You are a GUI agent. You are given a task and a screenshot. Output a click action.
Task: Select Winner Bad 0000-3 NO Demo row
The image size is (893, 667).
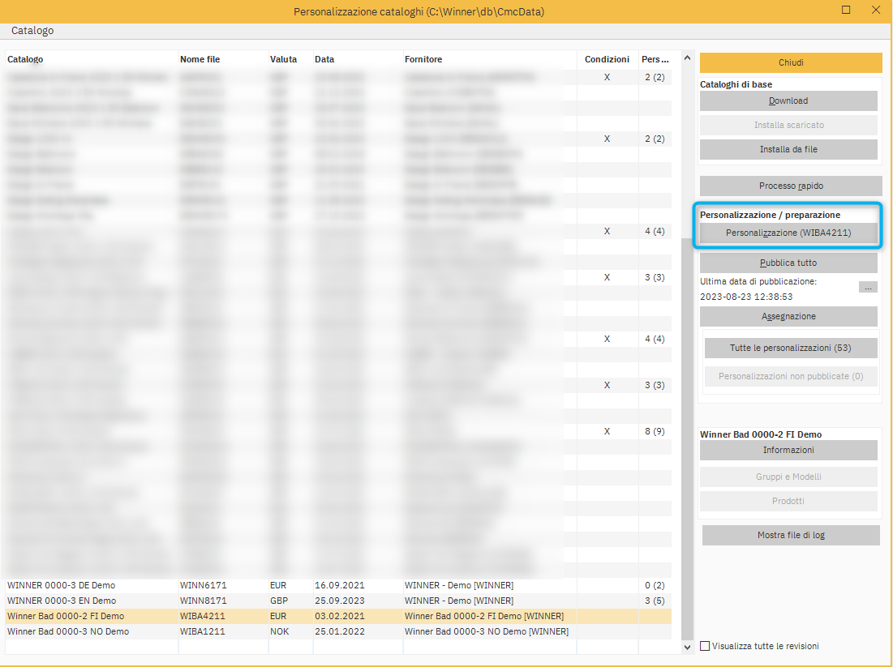(67, 631)
